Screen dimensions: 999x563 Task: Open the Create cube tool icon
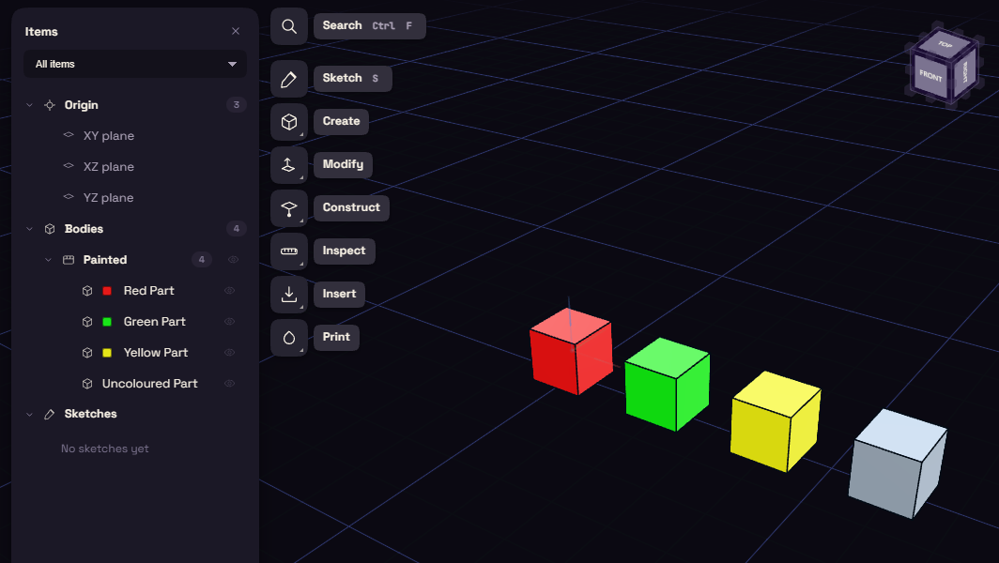click(288, 122)
